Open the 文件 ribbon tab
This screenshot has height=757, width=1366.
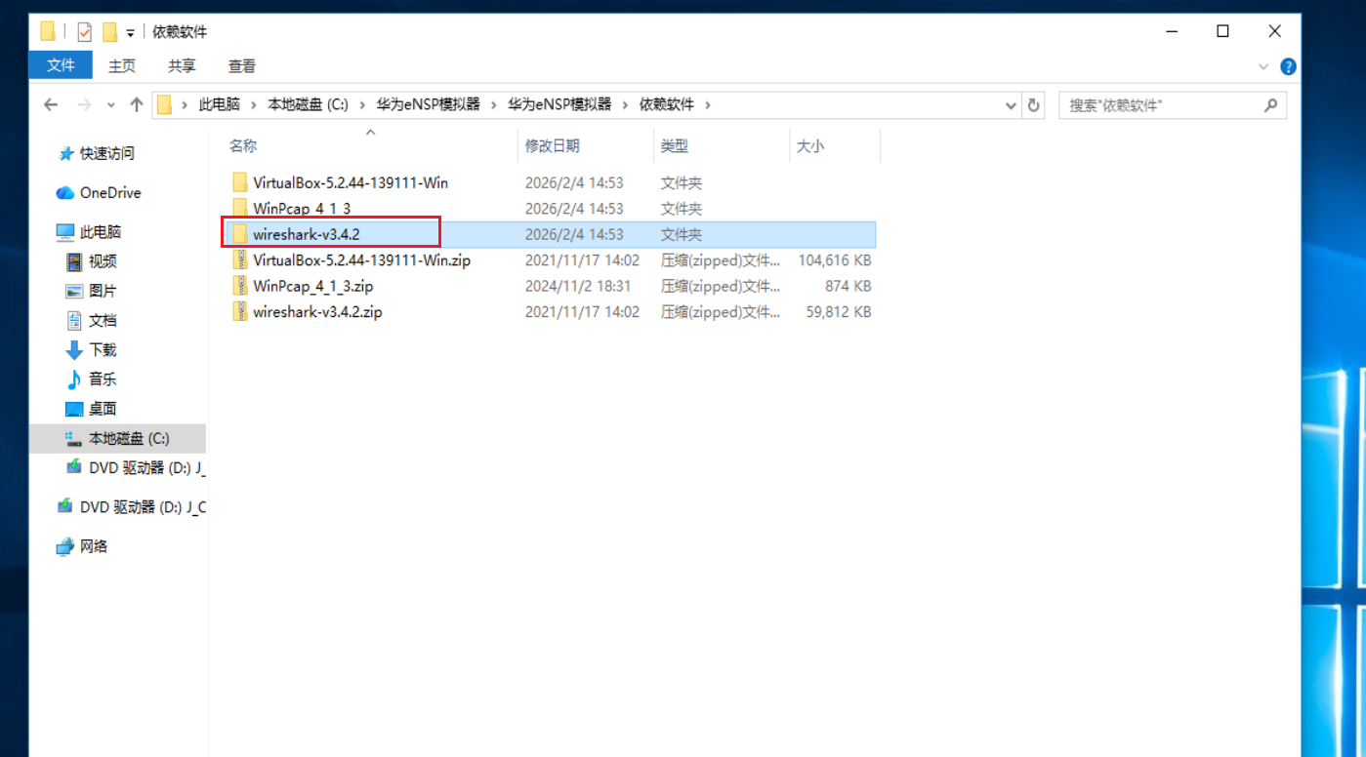61,65
